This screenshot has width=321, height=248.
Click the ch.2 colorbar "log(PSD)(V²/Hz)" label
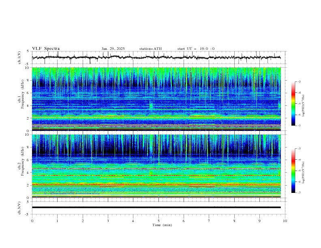[303, 173]
